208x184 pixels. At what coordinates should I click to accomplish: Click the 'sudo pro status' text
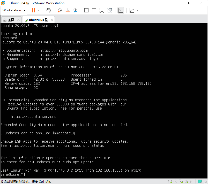88,145
